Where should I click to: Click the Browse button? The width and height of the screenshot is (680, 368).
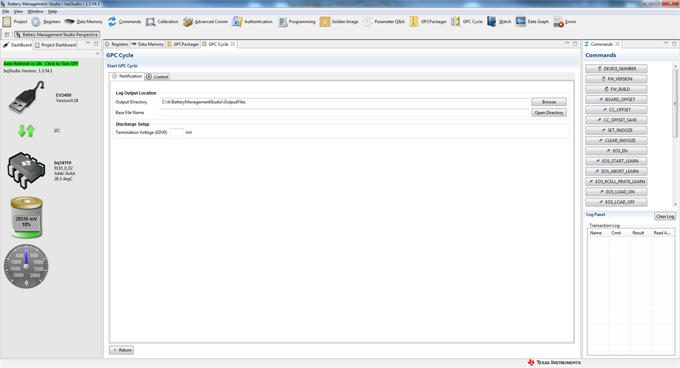[549, 102]
